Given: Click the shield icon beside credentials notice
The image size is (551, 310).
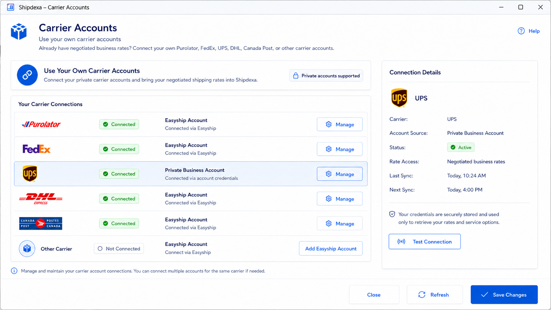Looking at the screenshot, I should pyautogui.click(x=392, y=214).
